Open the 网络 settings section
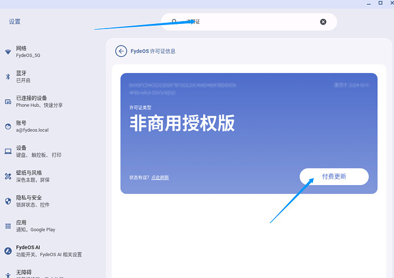The height and width of the screenshot is (278, 394). [x=51, y=52]
